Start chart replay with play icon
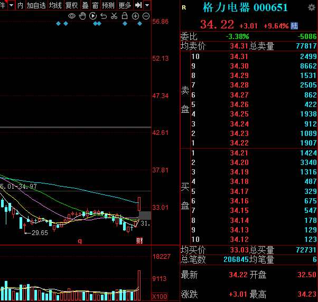 93,16
